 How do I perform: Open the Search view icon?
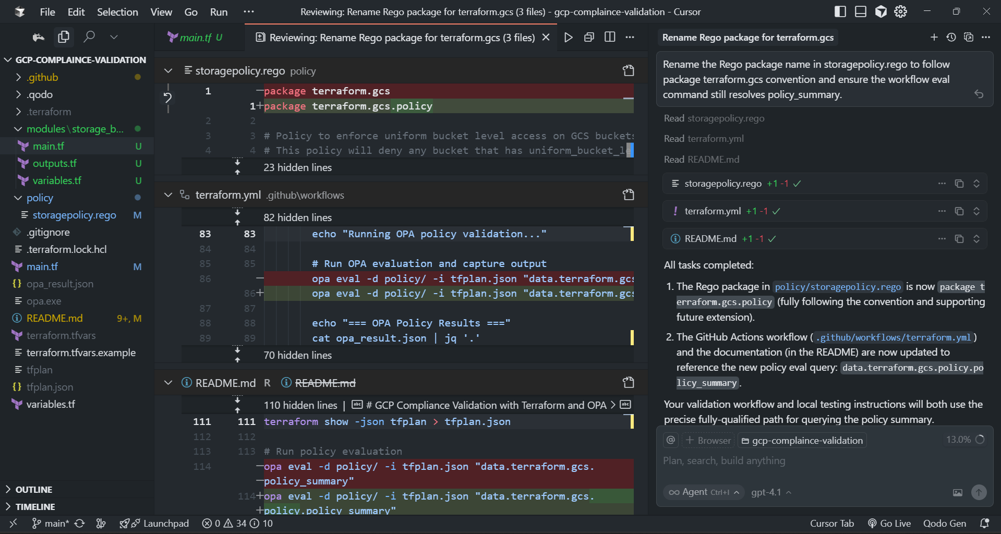click(x=89, y=37)
